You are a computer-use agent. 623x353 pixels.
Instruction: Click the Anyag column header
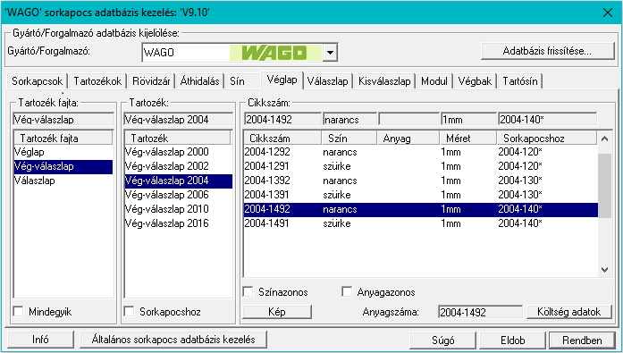click(408, 138)
